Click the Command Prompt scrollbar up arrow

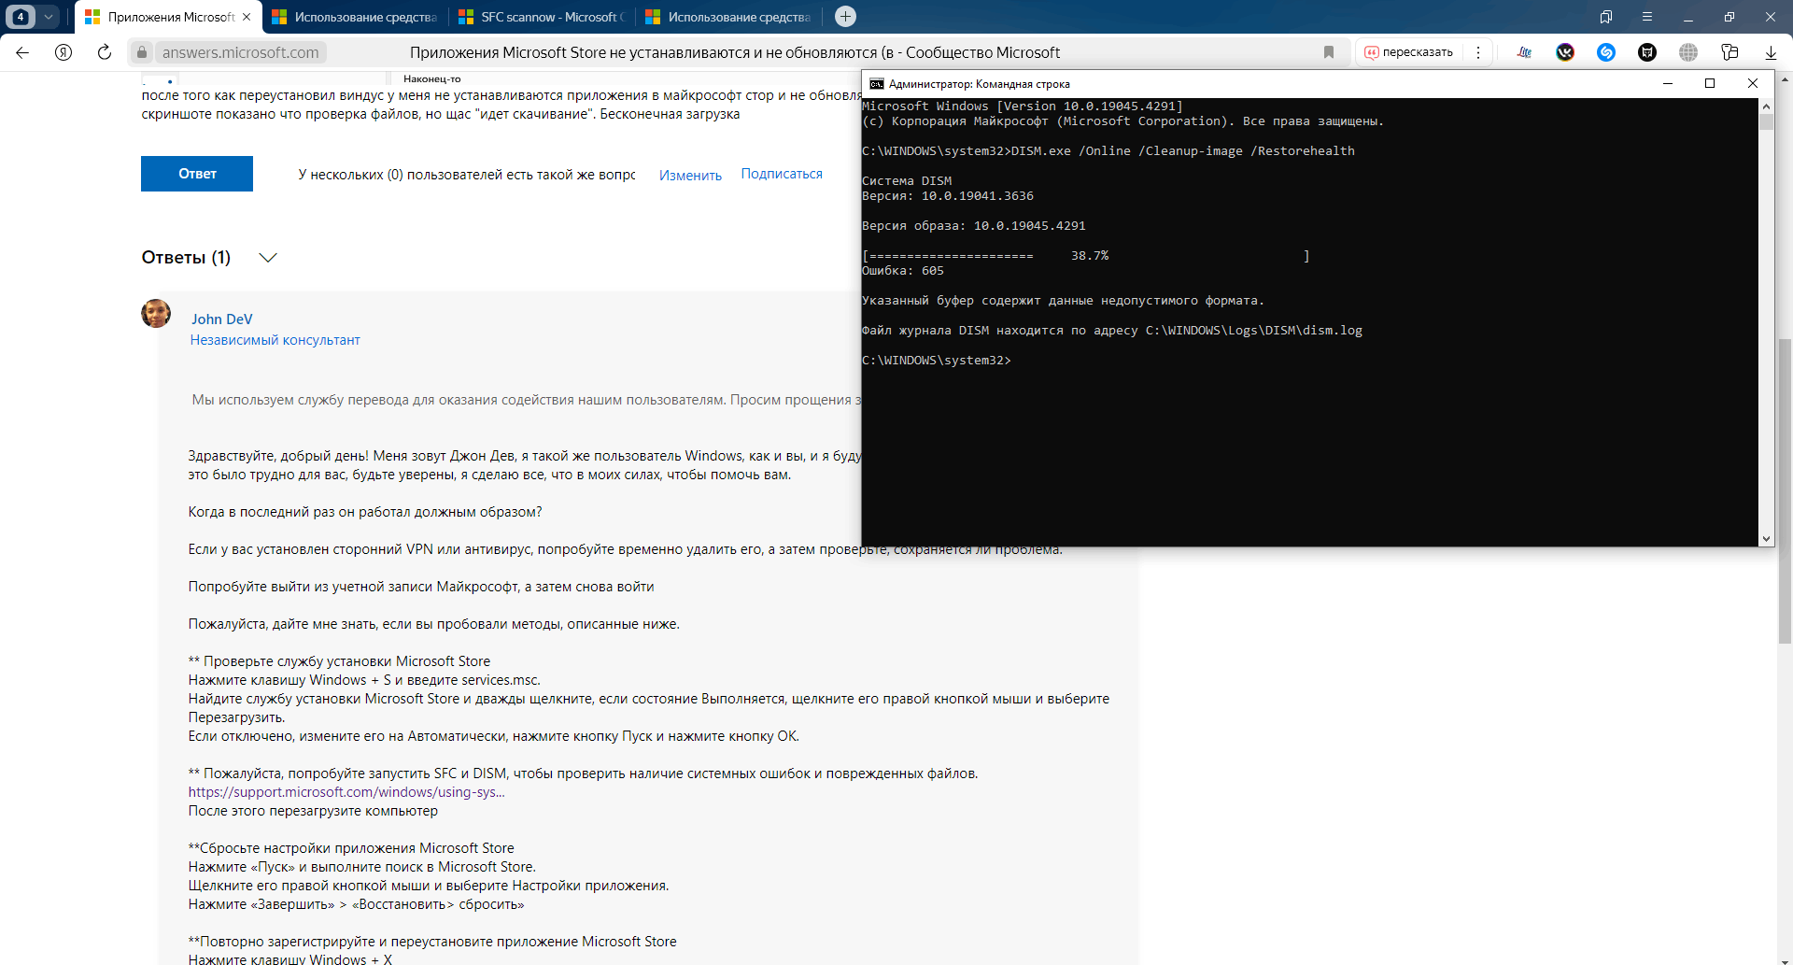point(1766,106)
